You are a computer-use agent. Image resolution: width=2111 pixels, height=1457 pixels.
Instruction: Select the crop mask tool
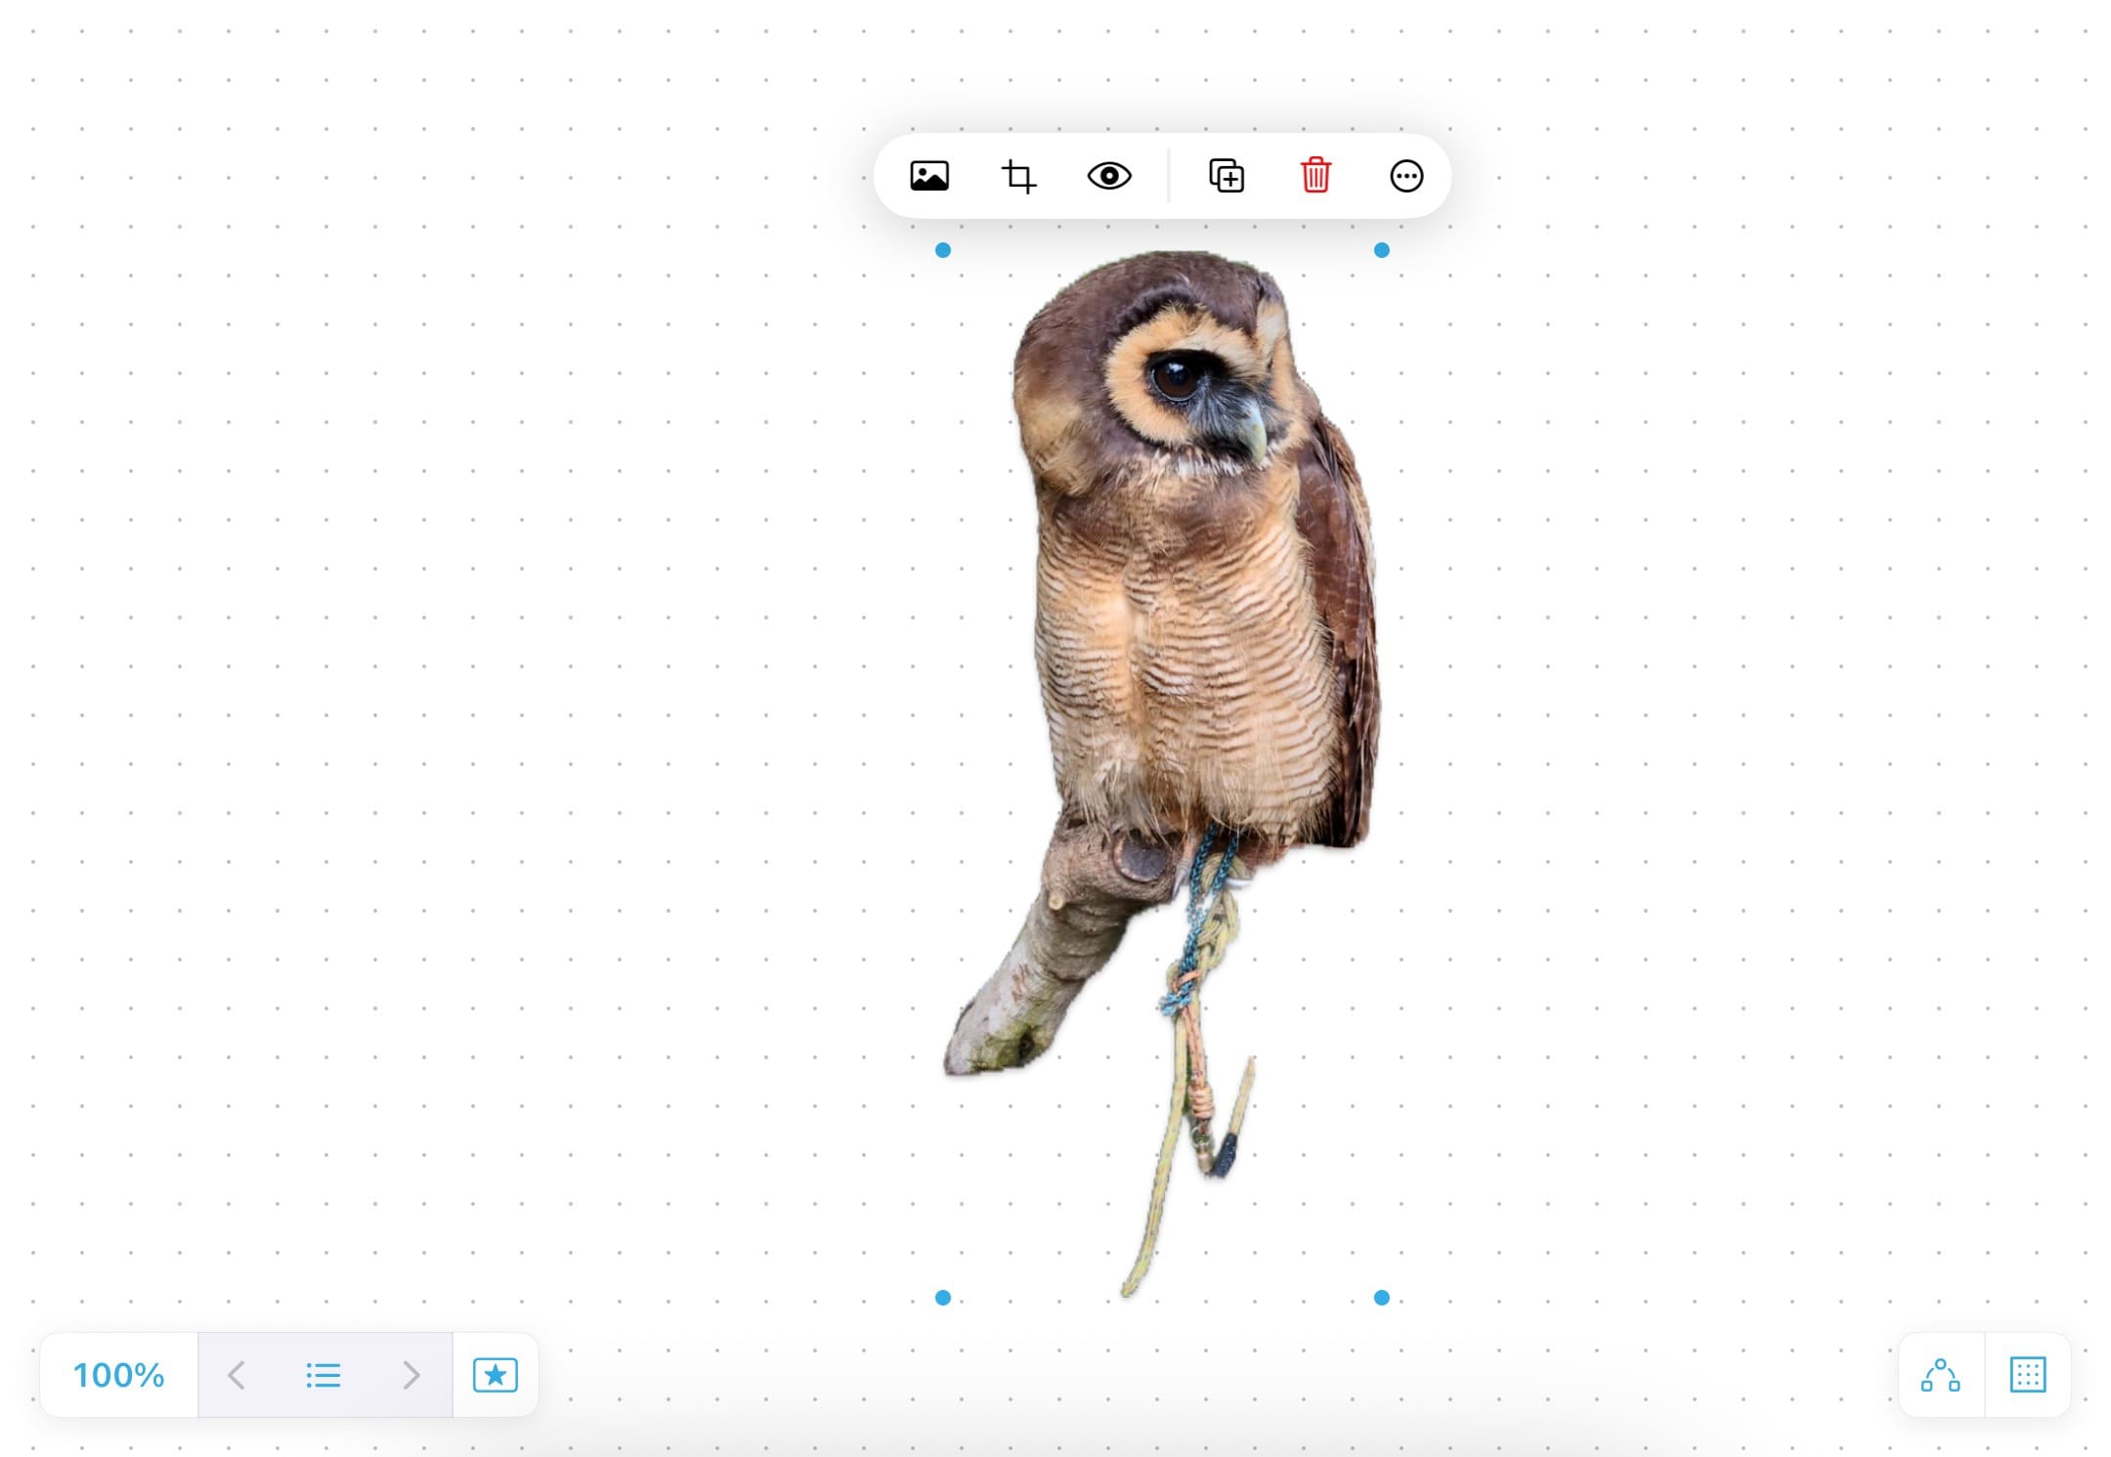(x=1018, y=177)
